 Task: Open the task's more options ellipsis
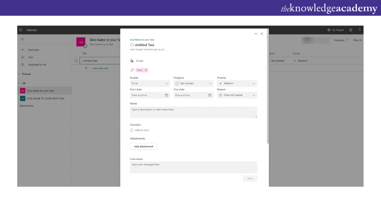pyautogui.click(x=256, y=33)
